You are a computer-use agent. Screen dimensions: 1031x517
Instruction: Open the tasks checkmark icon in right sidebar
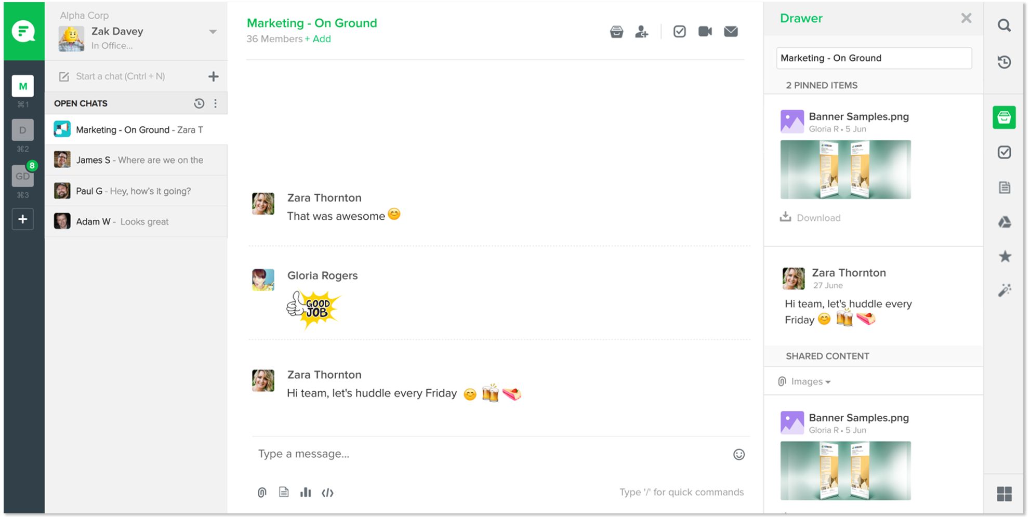(x=1004, y=152)
